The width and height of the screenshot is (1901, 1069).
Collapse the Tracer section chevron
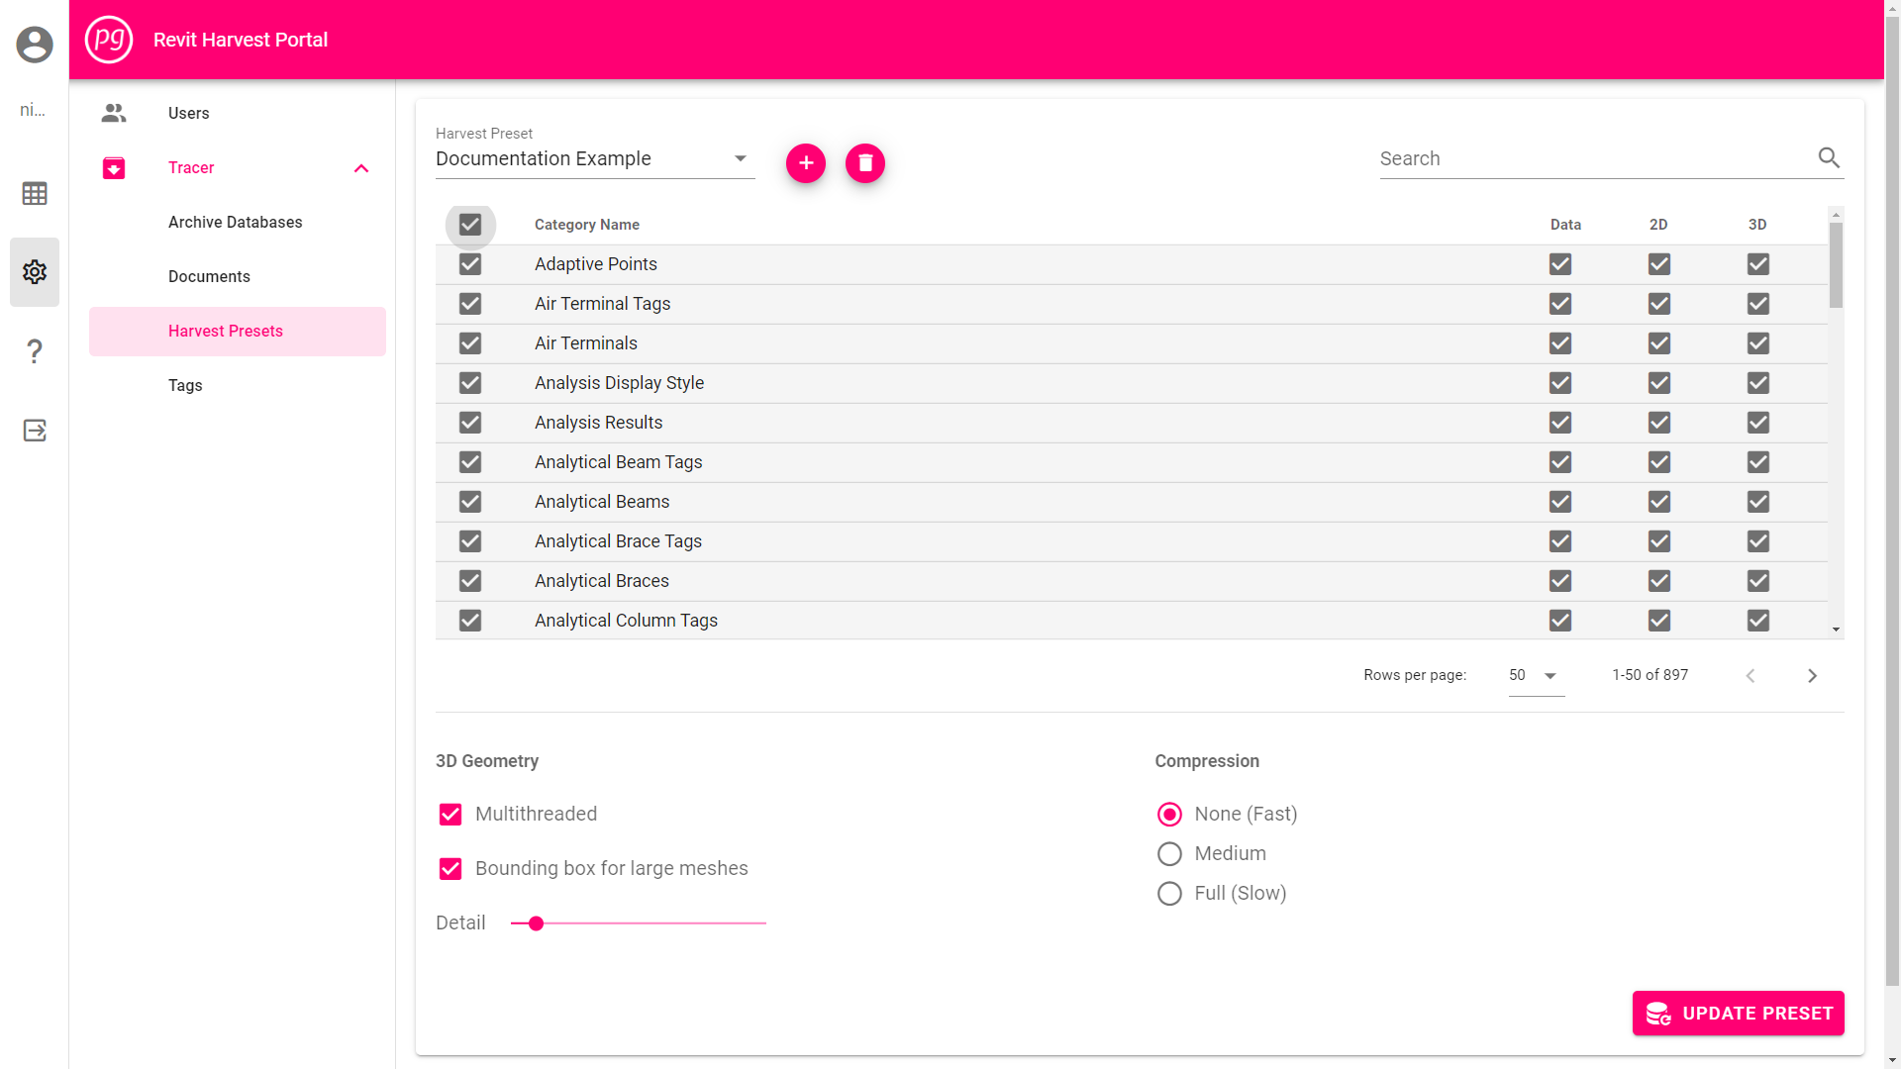click(361, 167)
